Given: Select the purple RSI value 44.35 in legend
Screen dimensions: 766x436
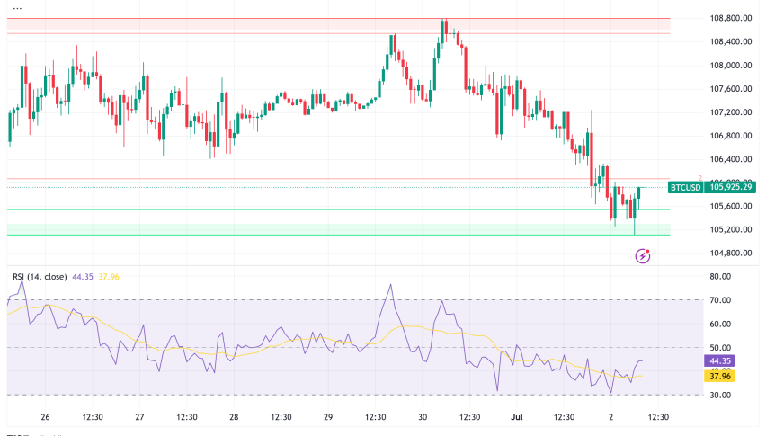Looking at the screenshot, I should tap(82, 277).
